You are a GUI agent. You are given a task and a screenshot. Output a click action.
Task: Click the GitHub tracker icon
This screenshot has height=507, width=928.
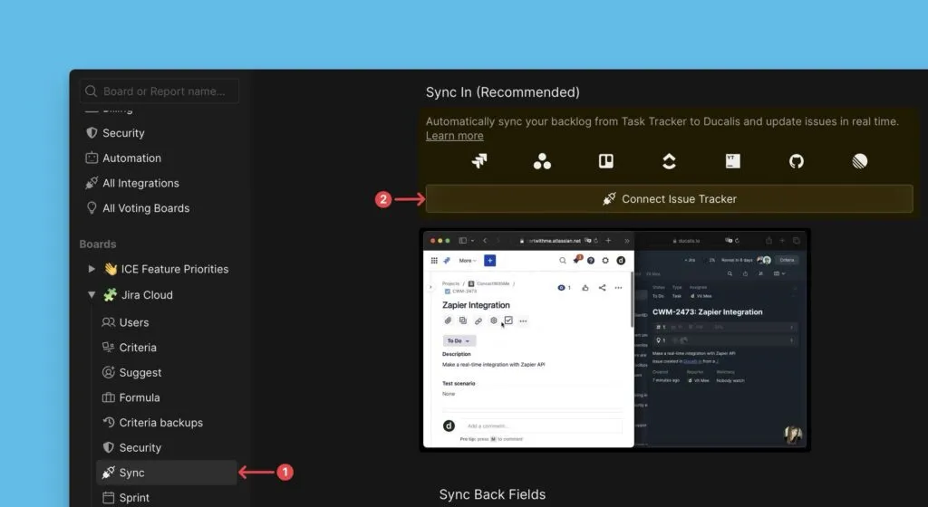coord(796,161)
